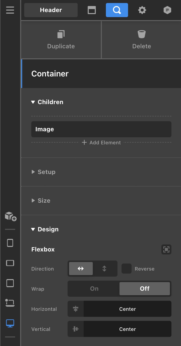Click the Flexbox layout frame icon

point(166,249)
